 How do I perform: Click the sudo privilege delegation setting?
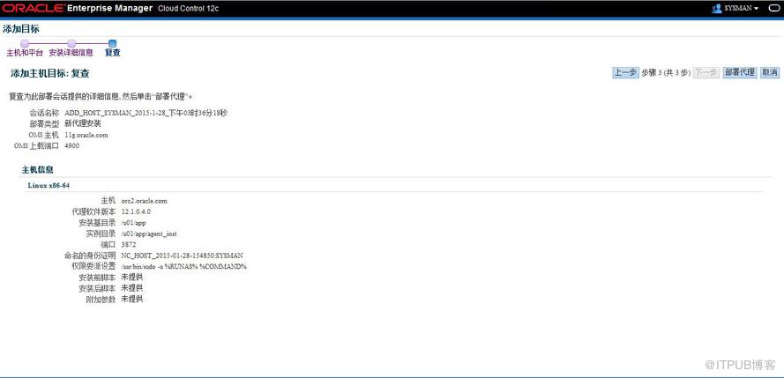(184, 266)
